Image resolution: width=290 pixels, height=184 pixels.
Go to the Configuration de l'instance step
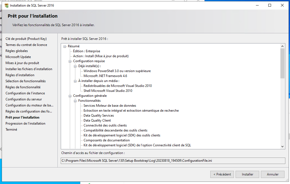tap(25, 93)
